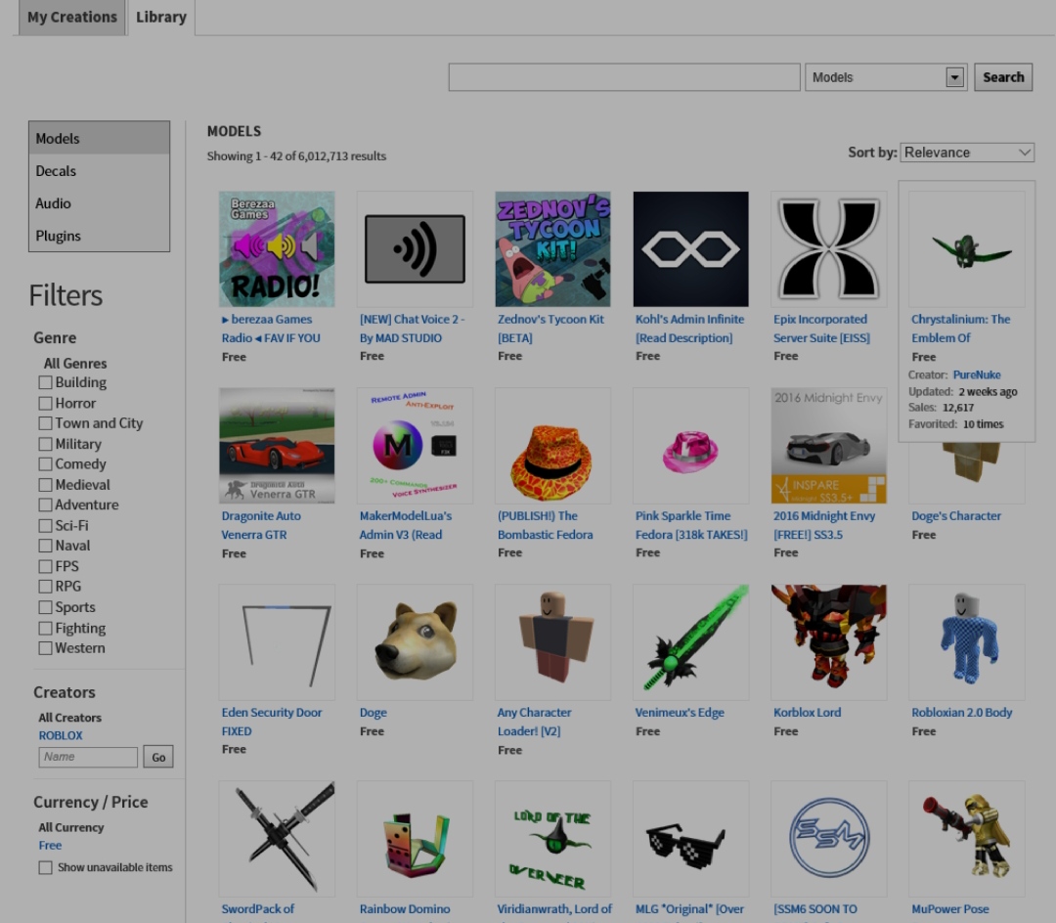Screen dimensions: 1056x923
Task: Open the Models category dropdown arrow
Action: click(954, 77)
